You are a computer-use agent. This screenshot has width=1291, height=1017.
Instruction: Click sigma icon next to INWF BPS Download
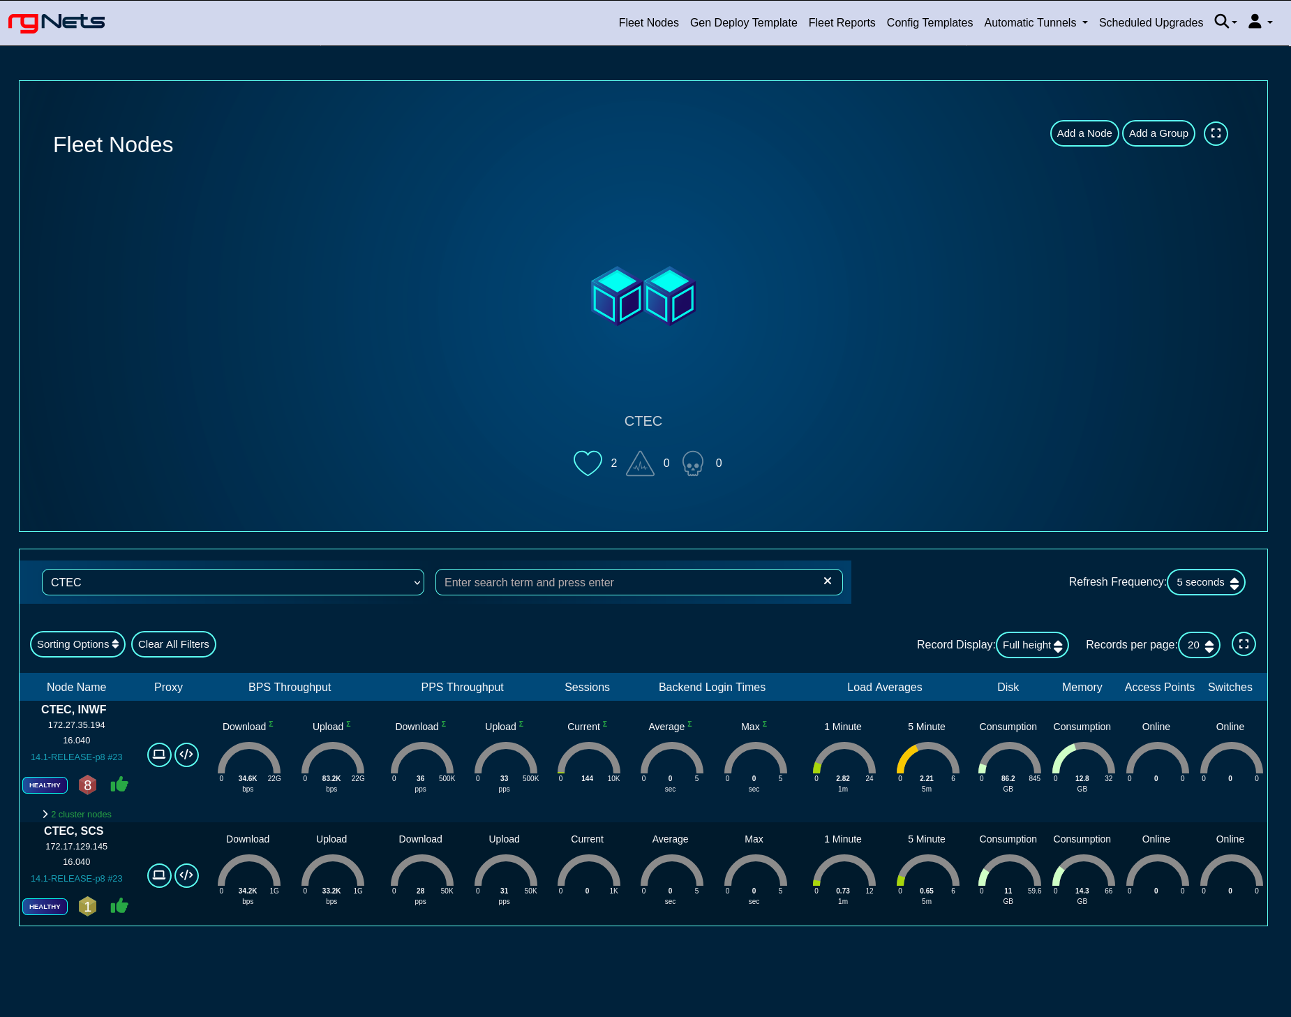pyautogui.click(x=271, y=724)
